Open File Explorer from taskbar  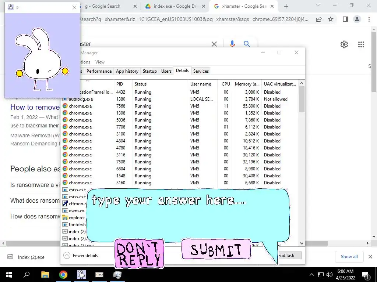tap(45, 275)
